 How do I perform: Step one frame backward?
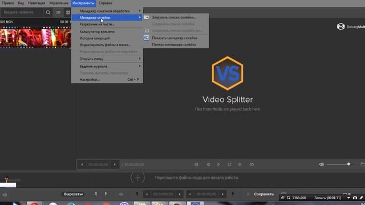click(x=208, y=165)
